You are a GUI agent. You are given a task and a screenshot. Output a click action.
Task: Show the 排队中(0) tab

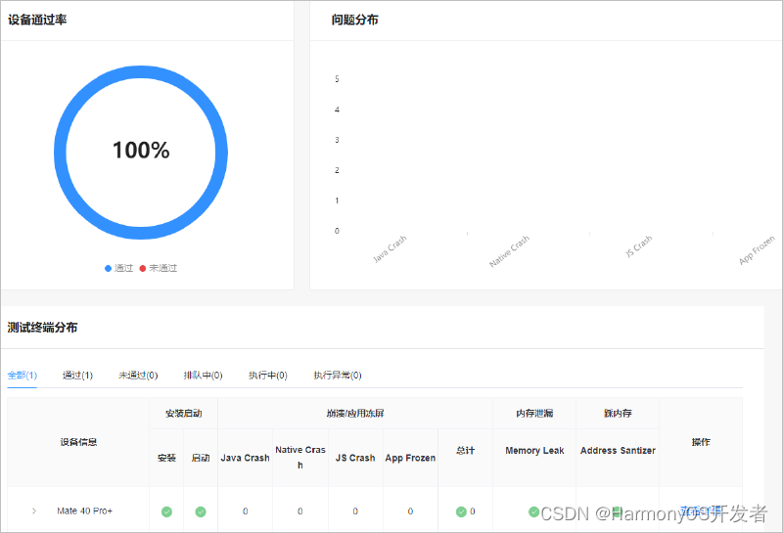203,375
